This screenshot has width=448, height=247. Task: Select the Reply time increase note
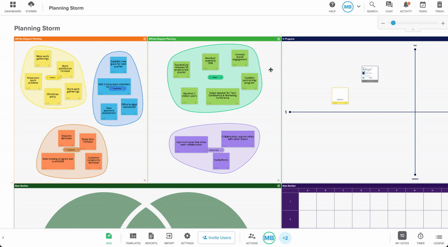(x=88, y=141)
